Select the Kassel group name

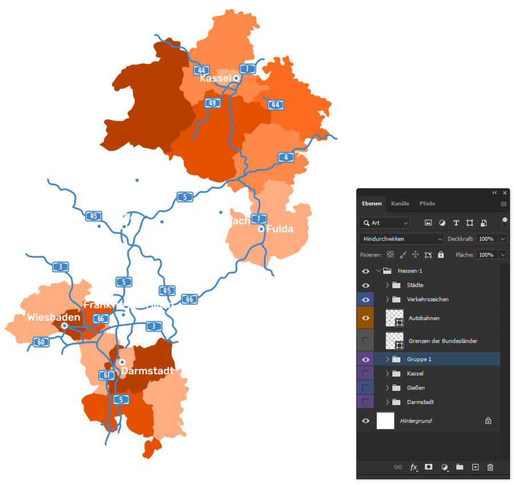(415, 373)
